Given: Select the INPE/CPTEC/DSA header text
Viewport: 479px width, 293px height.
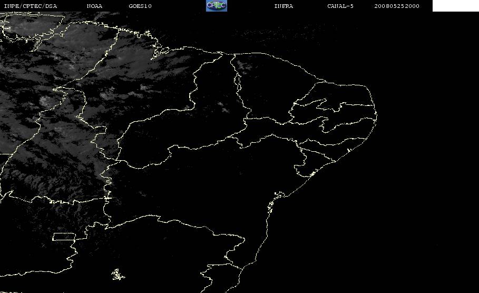Looking at the screenshot, I should (31, 6).
